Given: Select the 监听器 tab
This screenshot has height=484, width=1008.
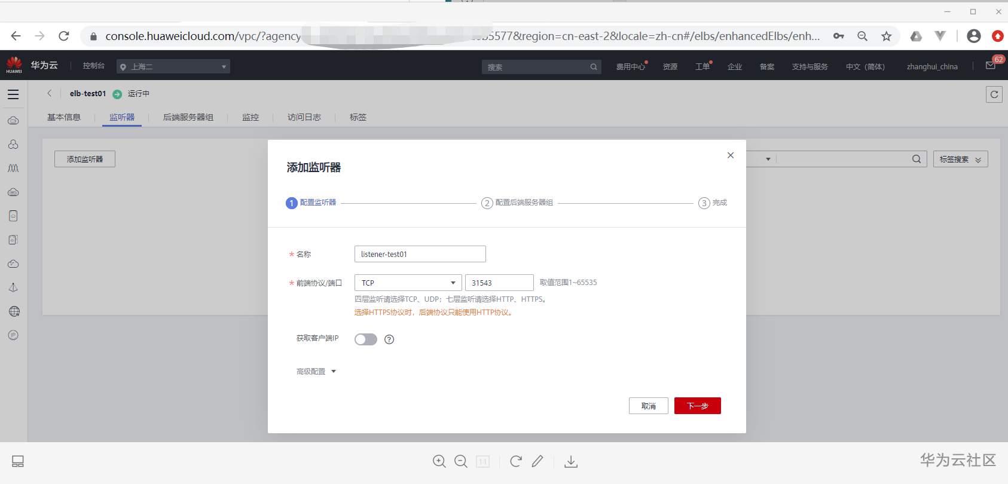Looking at the screenshot, I should [122, 117].
